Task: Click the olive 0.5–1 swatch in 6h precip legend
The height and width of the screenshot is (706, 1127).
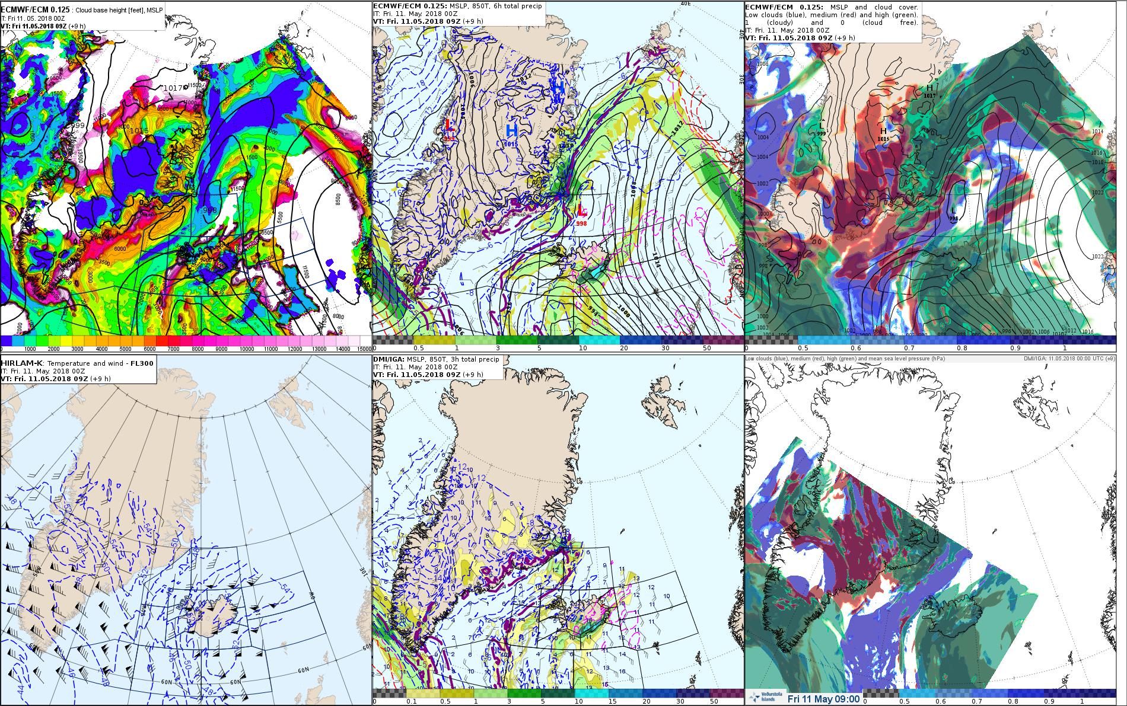Action: point(434,340)
